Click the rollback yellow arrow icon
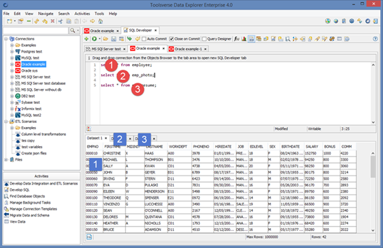Screen dimensions: 383x248 (137, 39)
